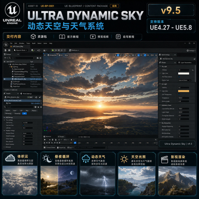This screenshot has width=199, height=199.
Task: Select the Rendering filter in Details
Action: tap(8, 113)
